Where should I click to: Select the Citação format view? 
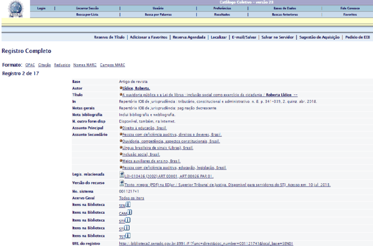point(45,65)
